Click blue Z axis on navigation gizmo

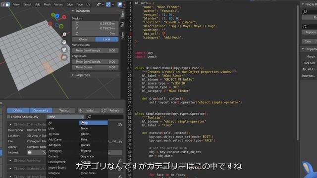tap(57, 16)
